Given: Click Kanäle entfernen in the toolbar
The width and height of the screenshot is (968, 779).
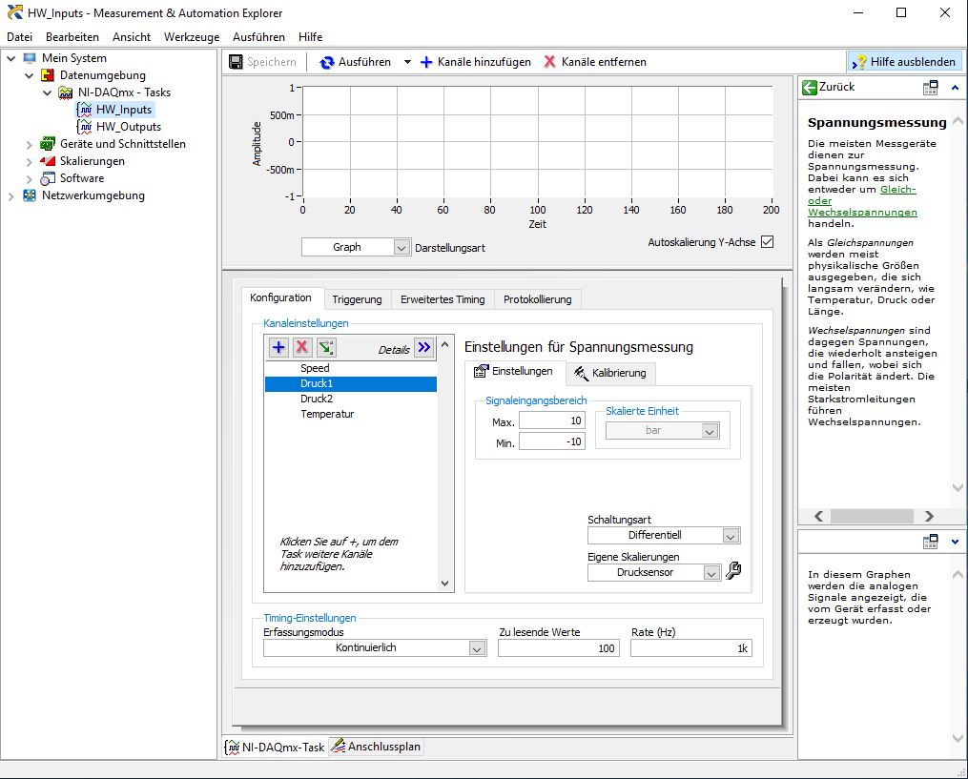Looking at the screenshot, I should [x=595, y=62].
